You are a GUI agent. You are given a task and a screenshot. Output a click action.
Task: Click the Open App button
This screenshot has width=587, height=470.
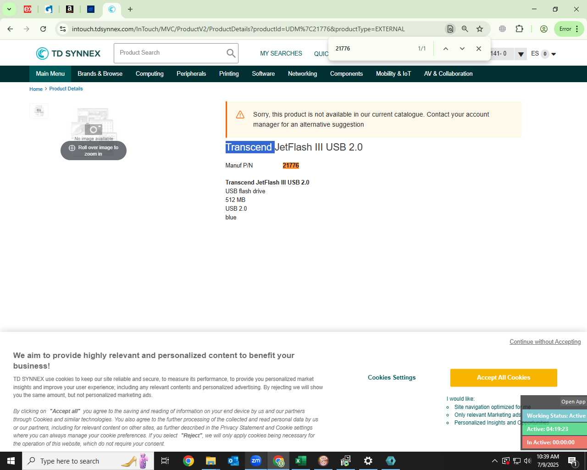pos(573,402)
